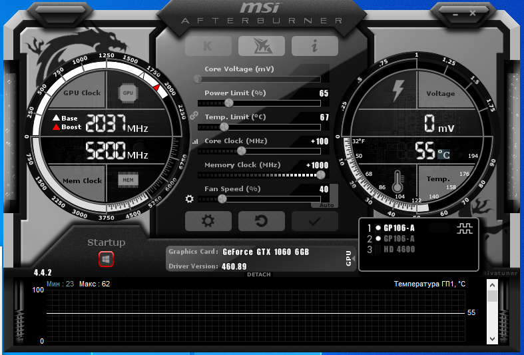This screenshot has height=355, width=524.
Task: Click the Temp. Limit slider handle
Action: (x=224, y=127)
